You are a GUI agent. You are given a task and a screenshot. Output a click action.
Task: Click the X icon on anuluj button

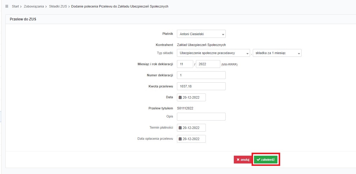pyautogui.click(x=238, y=160)
